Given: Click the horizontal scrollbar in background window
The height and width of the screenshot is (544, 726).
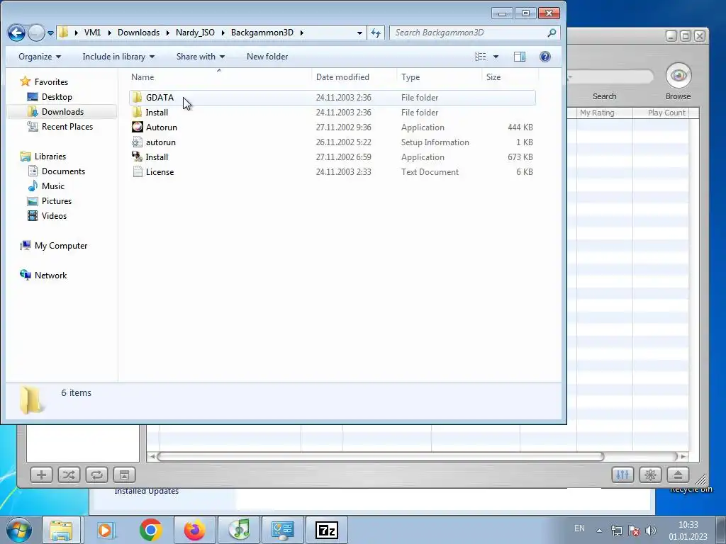Looking at the screenshot, I should 381,457.
